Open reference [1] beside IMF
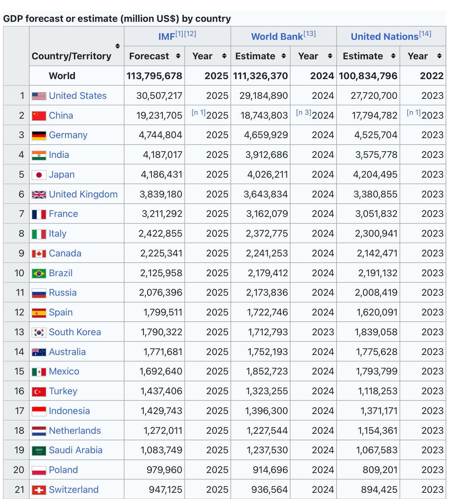 179,34
